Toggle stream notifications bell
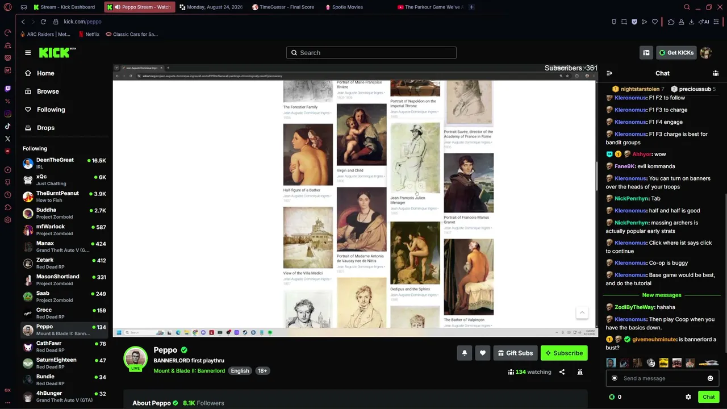Screen dimensions: 727x409 [x=465, y=353]
